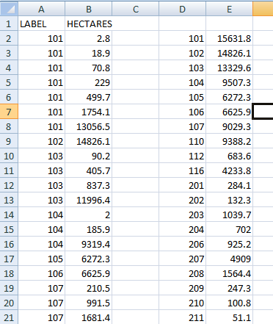Select cell containing 11996.4
Screen dimensions: 273x324
point(89,200)
